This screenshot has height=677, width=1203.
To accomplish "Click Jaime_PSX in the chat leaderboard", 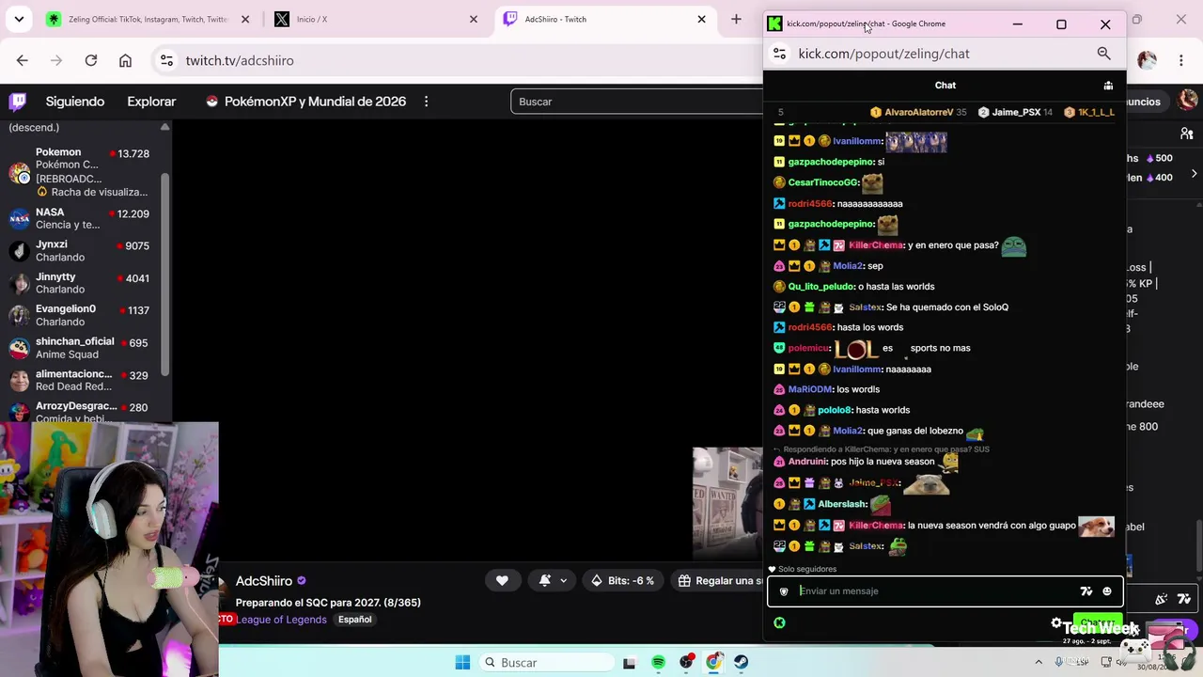I will (1017, 112).
